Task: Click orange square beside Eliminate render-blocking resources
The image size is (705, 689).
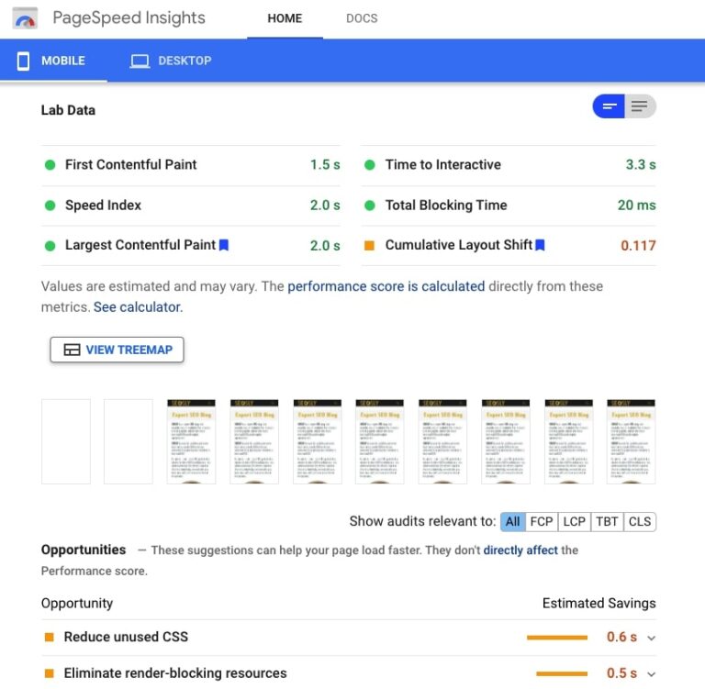Action: [50, 673]
